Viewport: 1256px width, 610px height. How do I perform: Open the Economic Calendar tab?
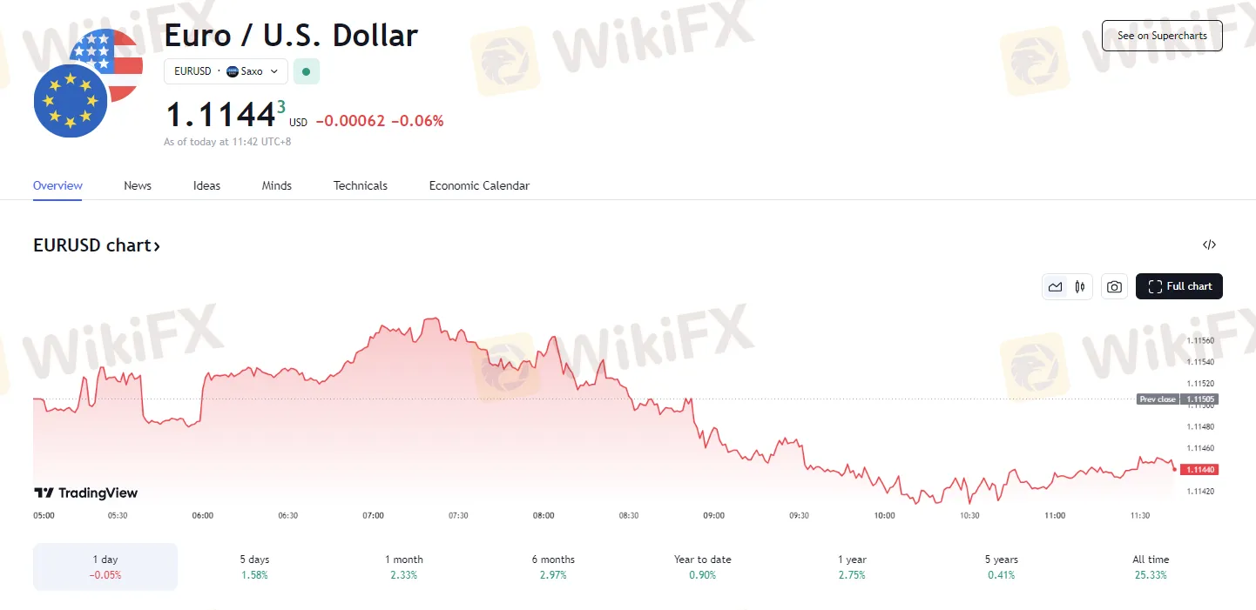(x=479, y=185)
